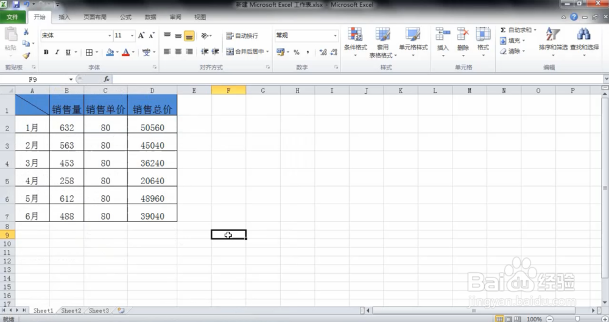The image size is (609, 322).
Task: Open the font name 宋体 dropdown
Action: [x=110, y=36]
